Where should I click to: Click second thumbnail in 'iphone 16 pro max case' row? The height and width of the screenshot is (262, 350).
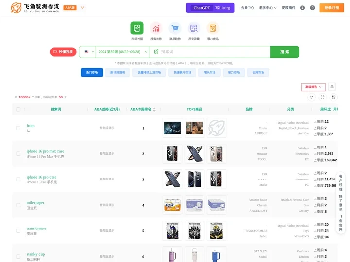tap(194, 153)
